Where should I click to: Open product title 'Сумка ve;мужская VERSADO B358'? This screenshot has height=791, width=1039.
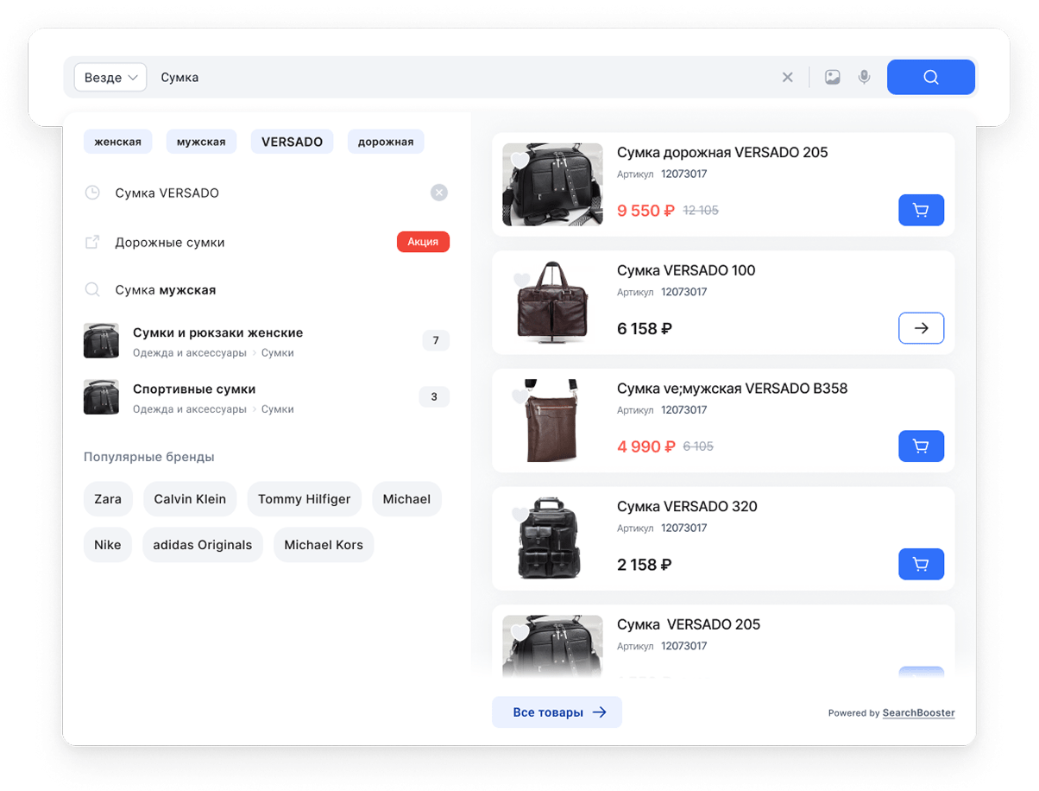pos(733,389)
